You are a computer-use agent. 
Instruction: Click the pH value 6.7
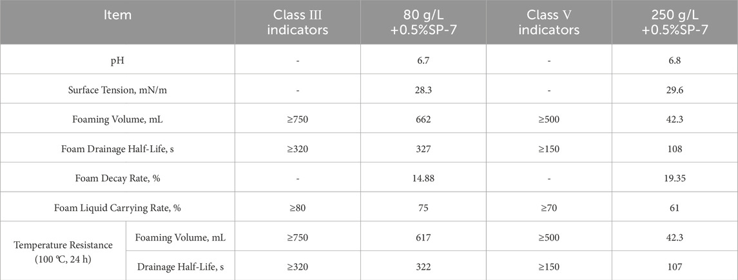[423, 61]
